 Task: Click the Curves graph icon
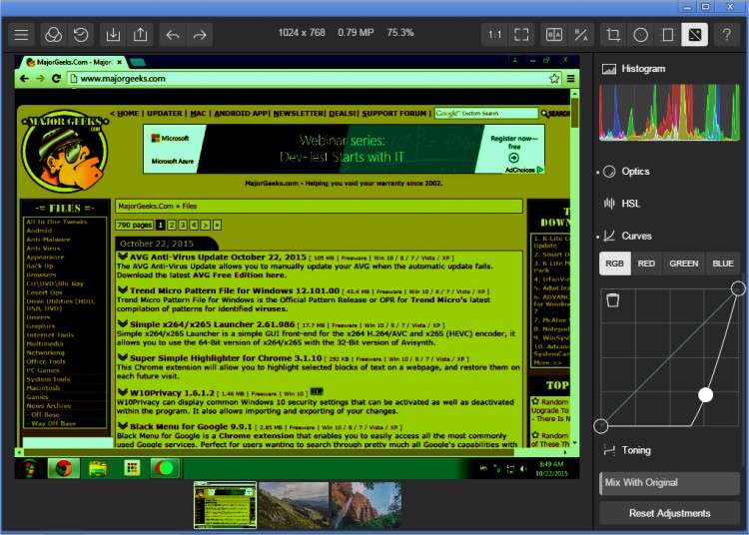click(x=609, y=236)
